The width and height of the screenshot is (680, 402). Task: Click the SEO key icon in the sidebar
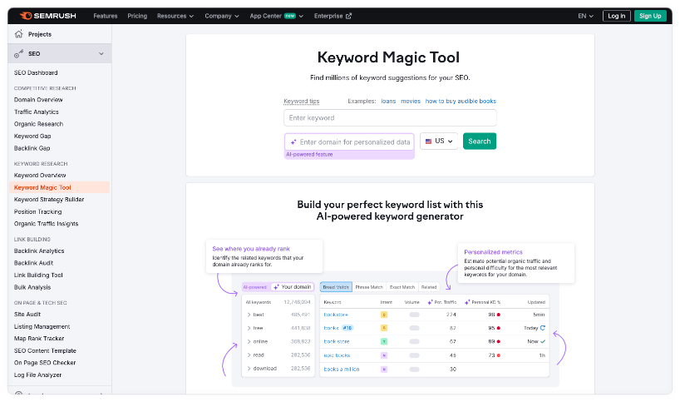tap(18, 54)
